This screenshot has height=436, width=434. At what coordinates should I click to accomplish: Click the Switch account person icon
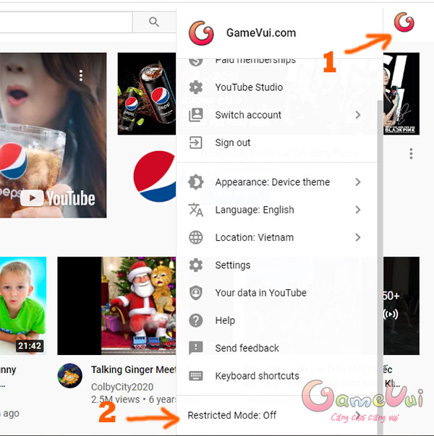click(196, 115)
